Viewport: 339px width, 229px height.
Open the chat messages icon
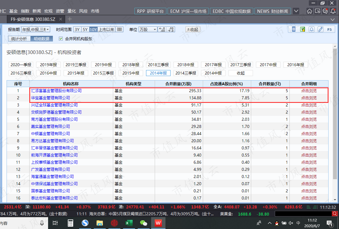pos(325,11)
